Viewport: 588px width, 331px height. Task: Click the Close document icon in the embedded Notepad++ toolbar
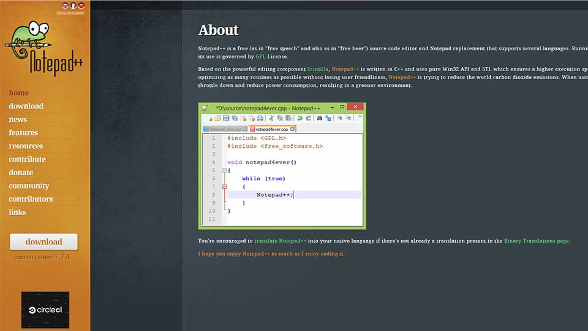tap(243, 118)
